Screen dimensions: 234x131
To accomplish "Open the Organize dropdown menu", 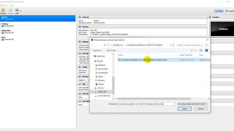I will point(97,51).
